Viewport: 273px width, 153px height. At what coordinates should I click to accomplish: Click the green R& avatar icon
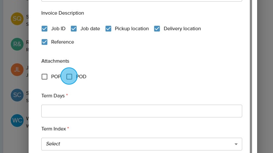click(17, 44)
